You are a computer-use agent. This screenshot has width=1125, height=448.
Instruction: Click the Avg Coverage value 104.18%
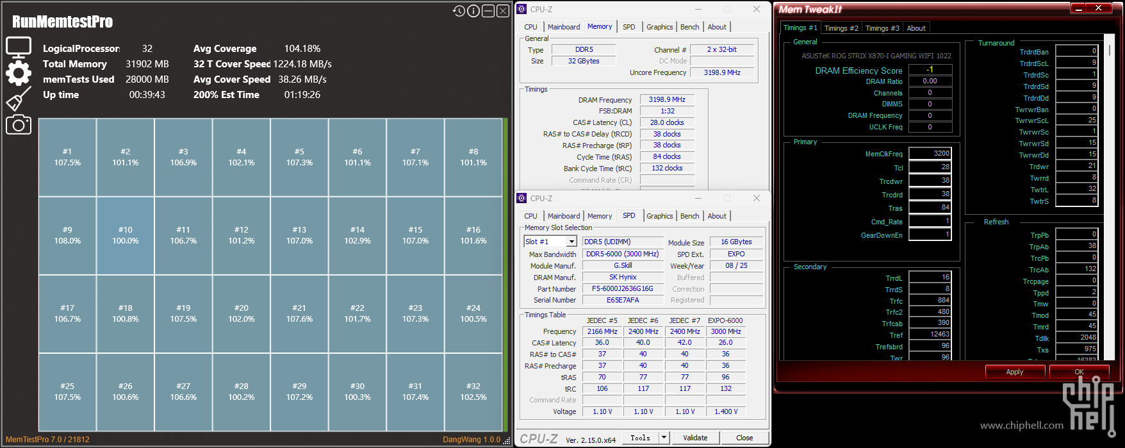click(x=302, y=49)
